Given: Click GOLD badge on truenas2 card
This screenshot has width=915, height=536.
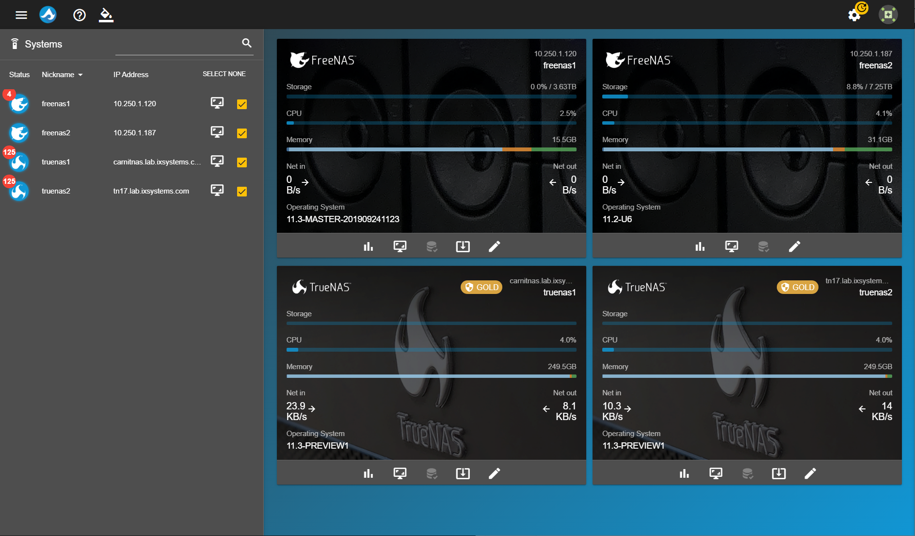Looking at the screenshot, I should [798, 287].
